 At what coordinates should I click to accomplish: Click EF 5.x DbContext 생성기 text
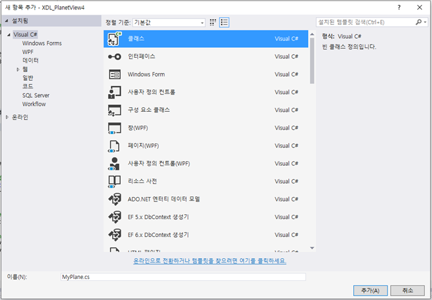[158, 217]
